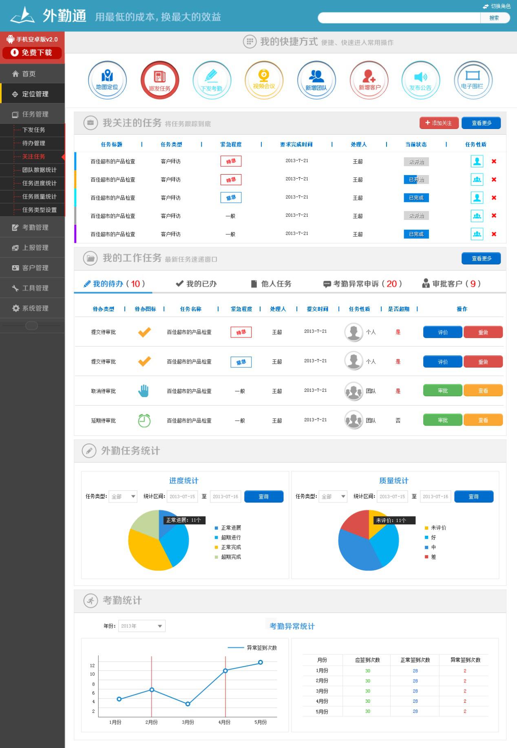Click the red 添加关注 button
The width and height of the screenshot is (517, 748).
(x=439, y=123)
